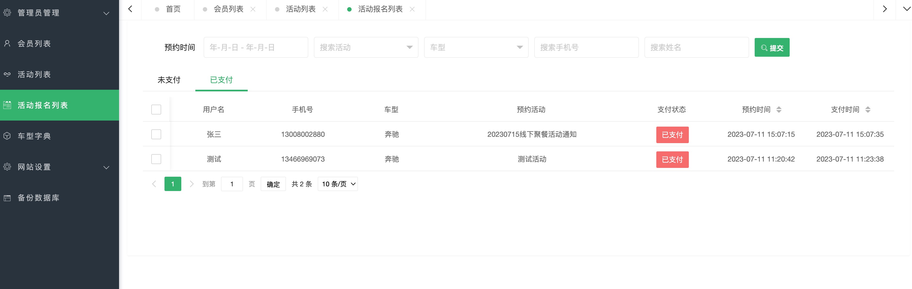This screenshot has height=289, width=912.
Task: Click the jump-to-page number field
Action: tap(232, 184)
